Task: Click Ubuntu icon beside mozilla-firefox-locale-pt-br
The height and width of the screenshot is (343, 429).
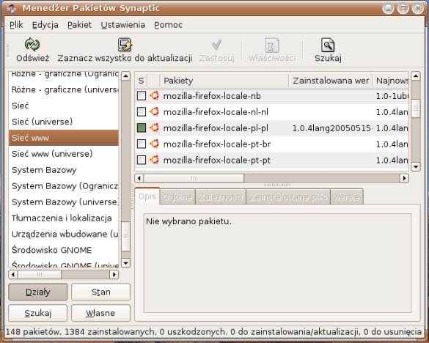Action: click(154, 144)
